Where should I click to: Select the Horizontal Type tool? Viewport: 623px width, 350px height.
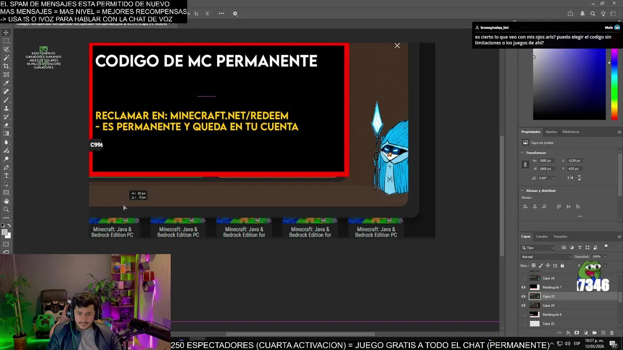point(6,175)
